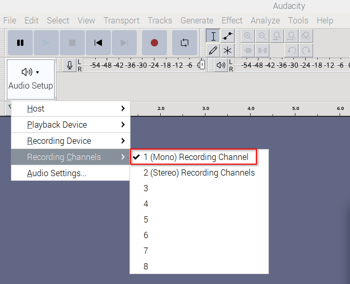Image resolution: width=350 pixels, height=284 pixels.
Task: Click timeline ruler at 4.0 seconds
Action: pyautogui.click(x=251, y=109)
